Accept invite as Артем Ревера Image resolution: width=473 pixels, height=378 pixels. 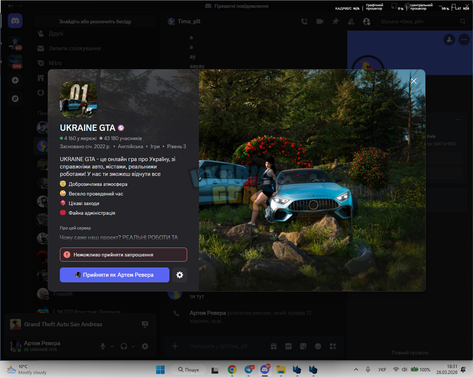click(x=115, y=275)
